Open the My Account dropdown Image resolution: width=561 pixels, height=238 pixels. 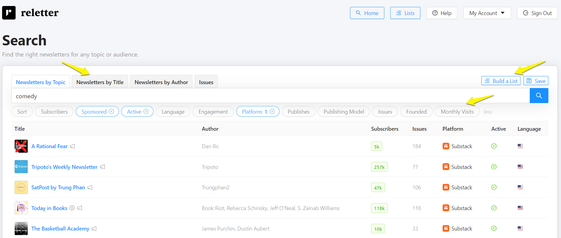pyautogui.click(x=487, y=13)
